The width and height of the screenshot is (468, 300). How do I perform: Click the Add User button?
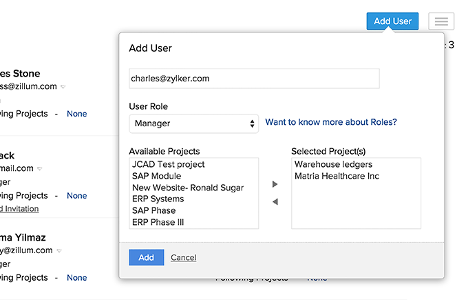click(392, 21)
